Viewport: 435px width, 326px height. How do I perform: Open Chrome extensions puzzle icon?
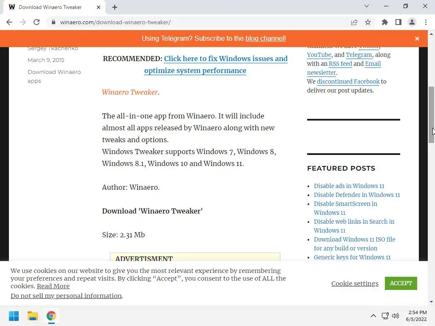point(385,22)
